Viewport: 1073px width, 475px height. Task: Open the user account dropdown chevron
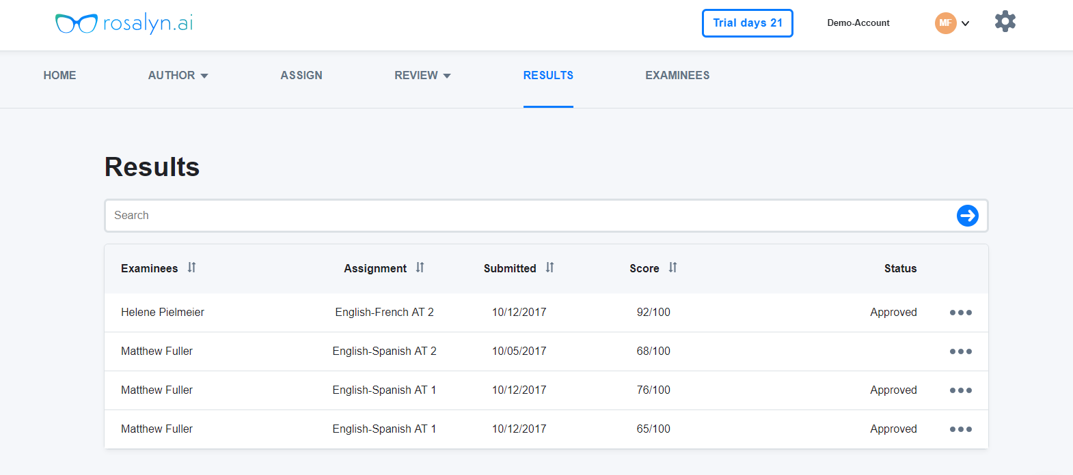[x=965, y=23]
